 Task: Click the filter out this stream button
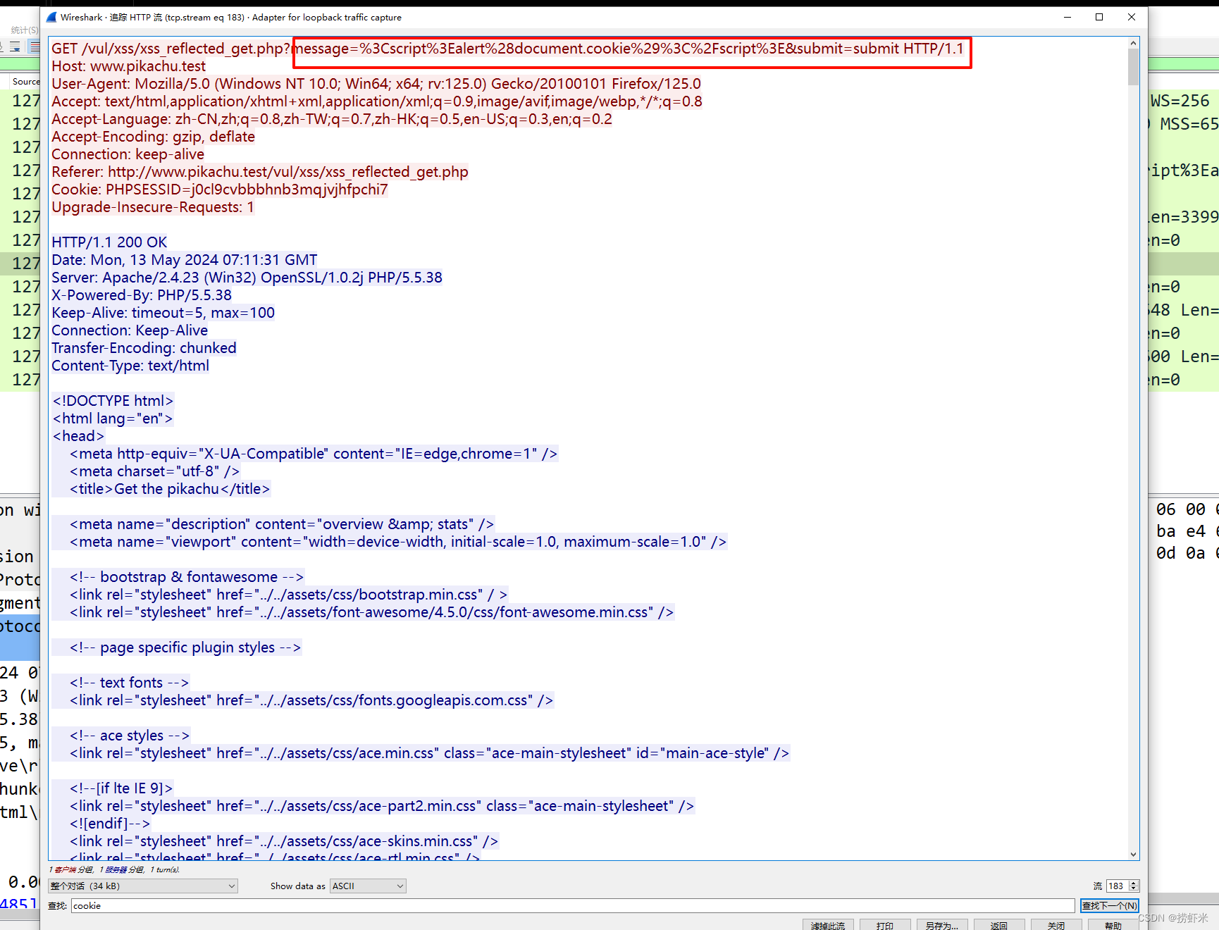(828, 925)
